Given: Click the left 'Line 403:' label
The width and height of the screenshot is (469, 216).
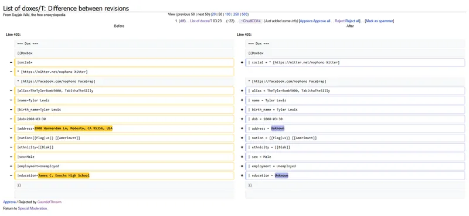Looking at the screenshot, I should click(x=13, y=35).
